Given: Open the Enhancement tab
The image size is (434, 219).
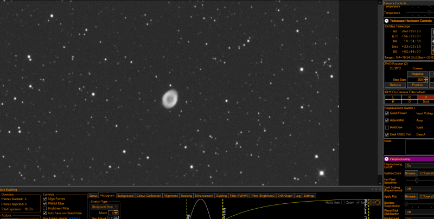Looking at the screenshot, I should (x=204, y=196).
